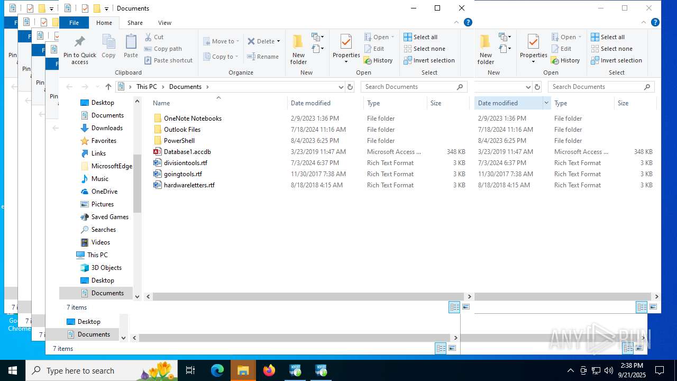Select 3D Objects in navigation pane
The height and width of the screenshot is (381, 677).
(101, 268)
